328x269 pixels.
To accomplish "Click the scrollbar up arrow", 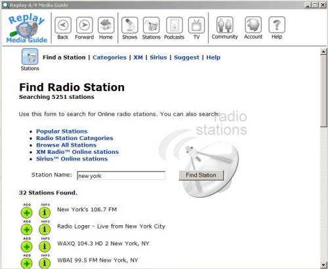I will (x=323, y=52).
